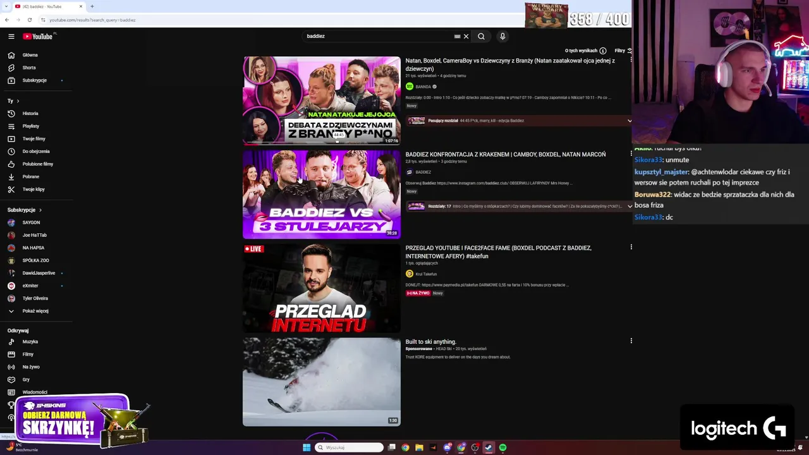Open Playlisty in the sidebar
The image size is (809, 455).
click(31, 126)
